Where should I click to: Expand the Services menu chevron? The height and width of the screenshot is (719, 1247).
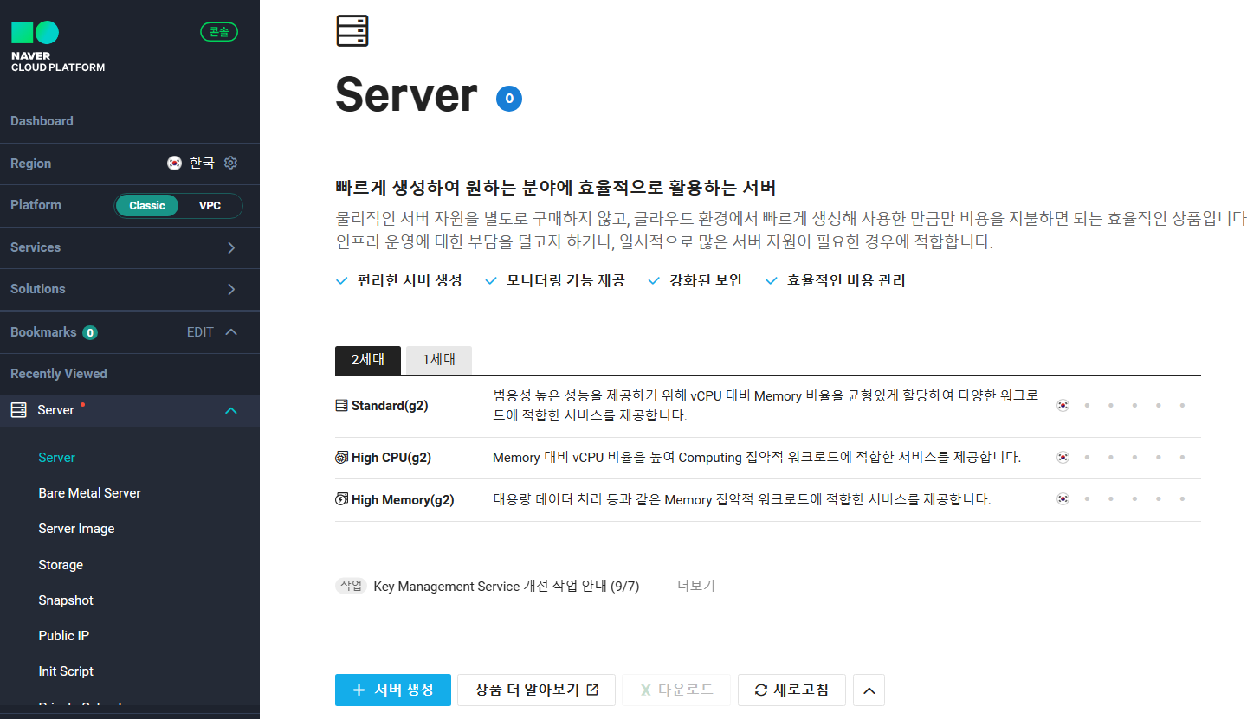click(231, 247)
